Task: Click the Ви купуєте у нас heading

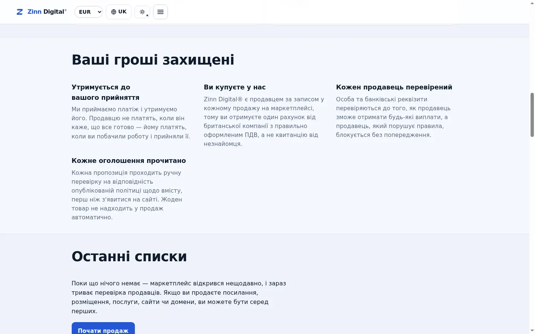Action: pos(235,87)
